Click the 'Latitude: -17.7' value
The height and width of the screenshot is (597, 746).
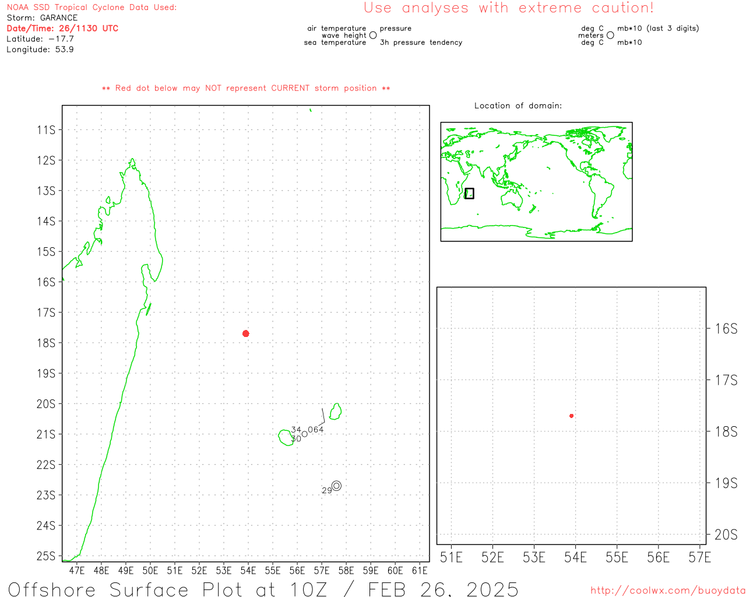40,39
